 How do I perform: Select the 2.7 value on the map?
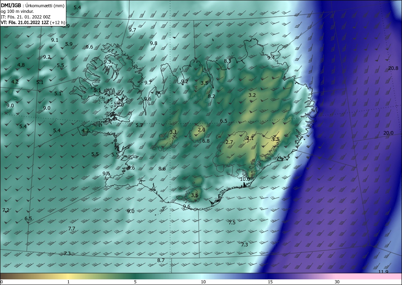(x=229, y=142)
